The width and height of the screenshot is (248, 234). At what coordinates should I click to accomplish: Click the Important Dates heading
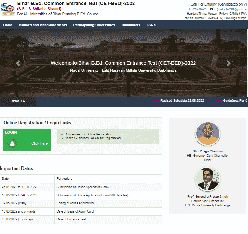(16, 168)
